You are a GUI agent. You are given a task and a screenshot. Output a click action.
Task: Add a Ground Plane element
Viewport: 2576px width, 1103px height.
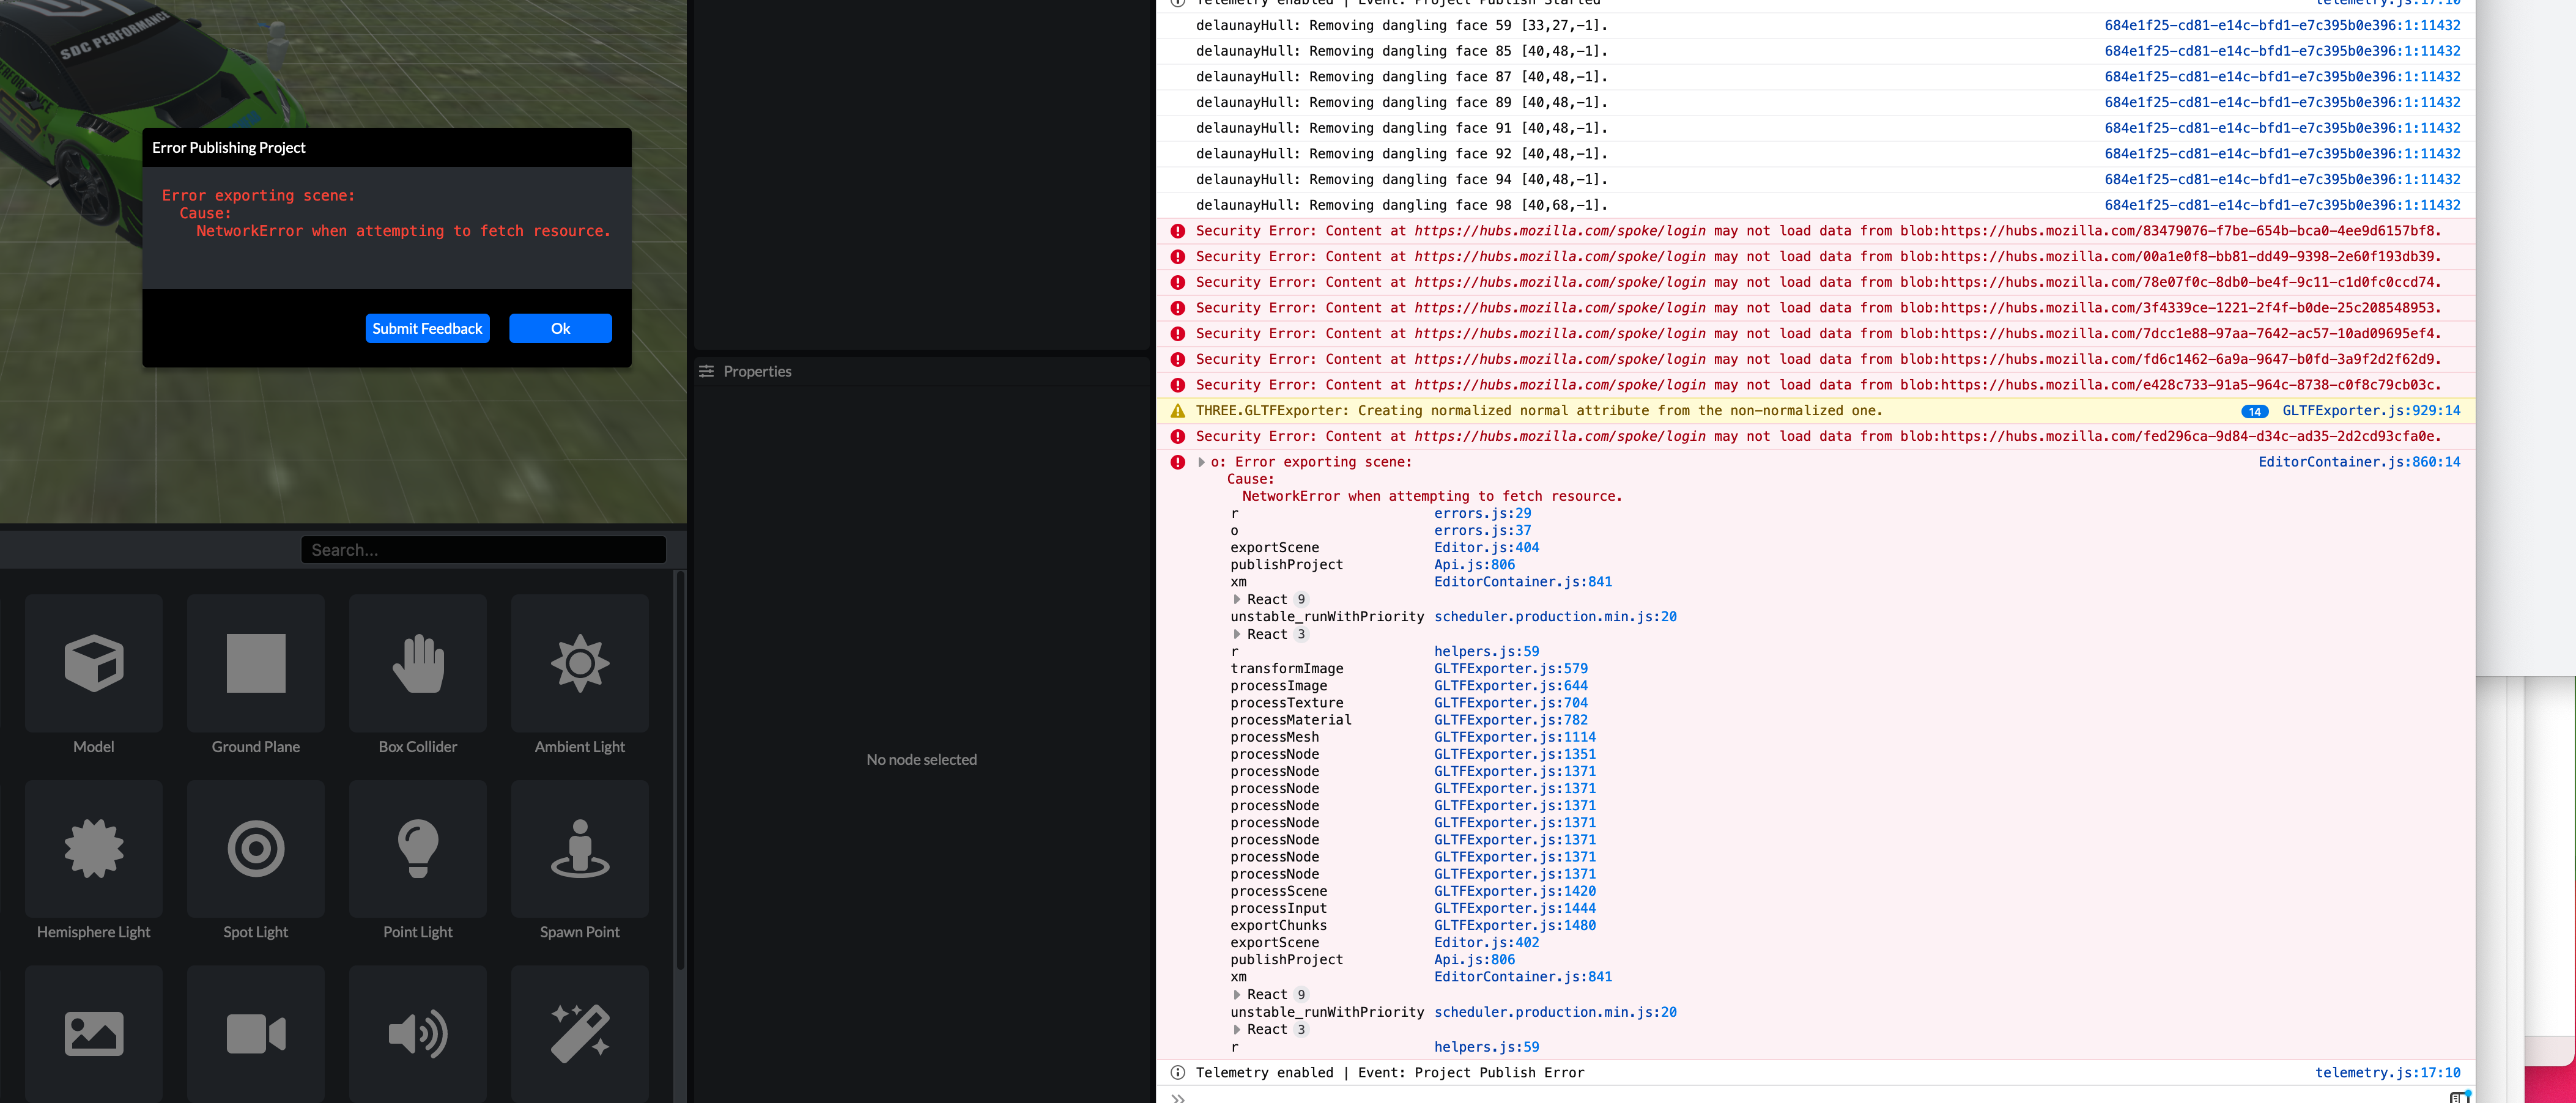pos(255,664)
